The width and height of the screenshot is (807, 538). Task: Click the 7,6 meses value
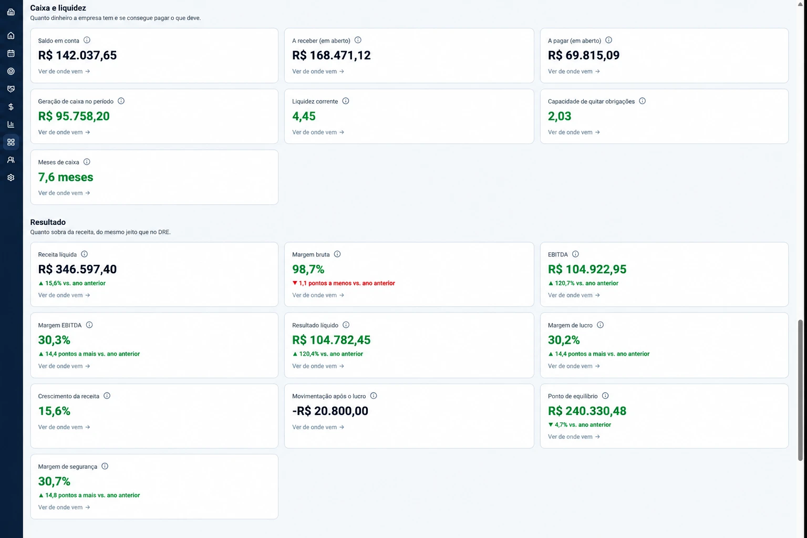tap(66, 177)
